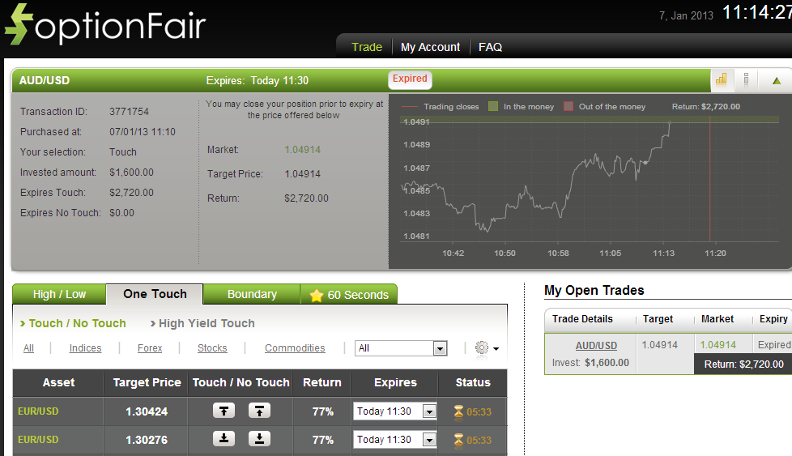
Task: Click EUR/USD asset in the 1.30424 row
Action: 38,411
